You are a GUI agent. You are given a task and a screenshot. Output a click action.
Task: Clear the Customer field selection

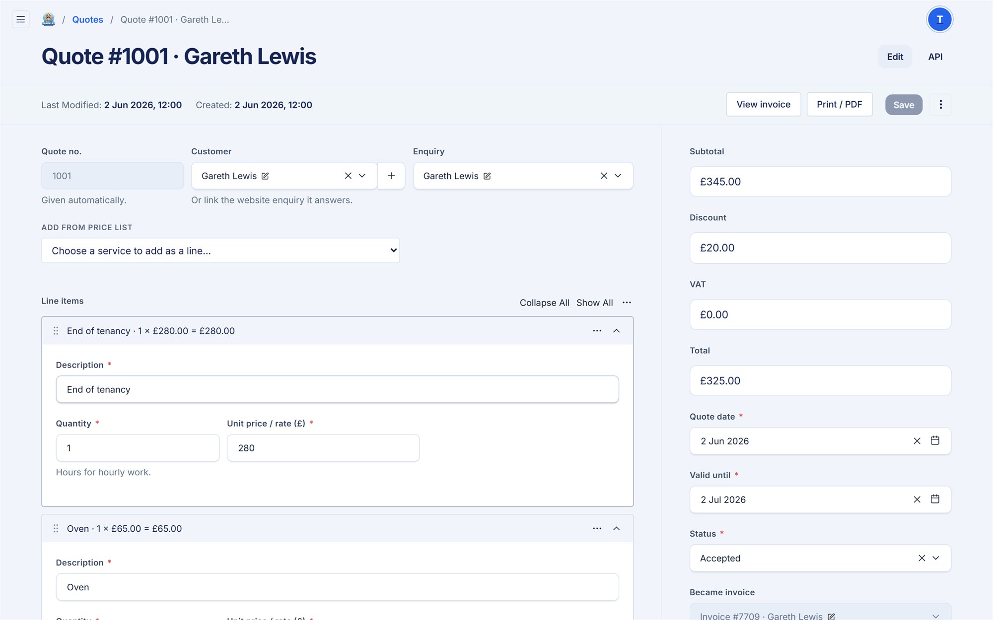348,176
